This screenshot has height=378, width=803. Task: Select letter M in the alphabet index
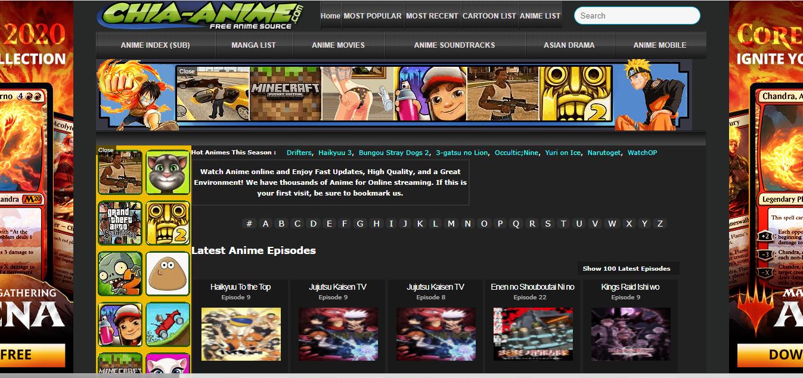point(451,224)
